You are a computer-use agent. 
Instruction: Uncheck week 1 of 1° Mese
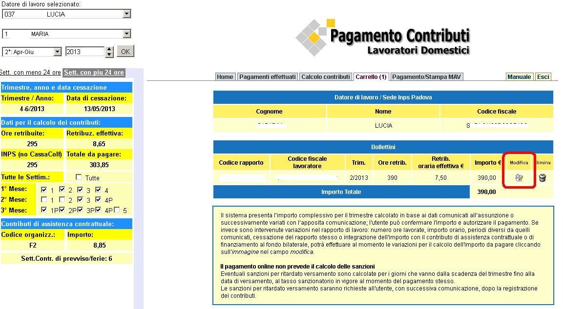click(x=44, y=190)
